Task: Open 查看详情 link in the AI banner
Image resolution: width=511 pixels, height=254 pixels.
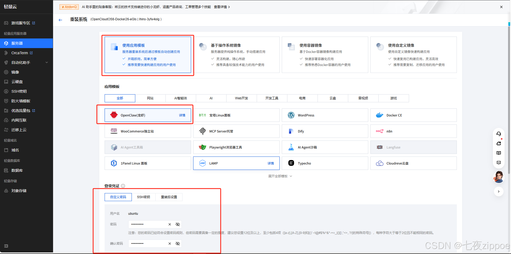Action: 222,7
